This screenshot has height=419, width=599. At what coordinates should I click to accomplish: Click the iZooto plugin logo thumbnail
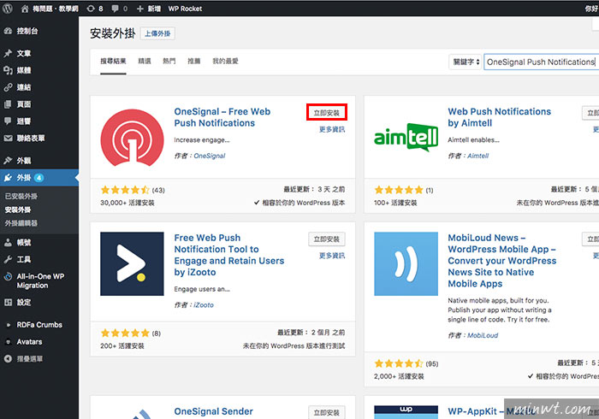coord(132,263)
